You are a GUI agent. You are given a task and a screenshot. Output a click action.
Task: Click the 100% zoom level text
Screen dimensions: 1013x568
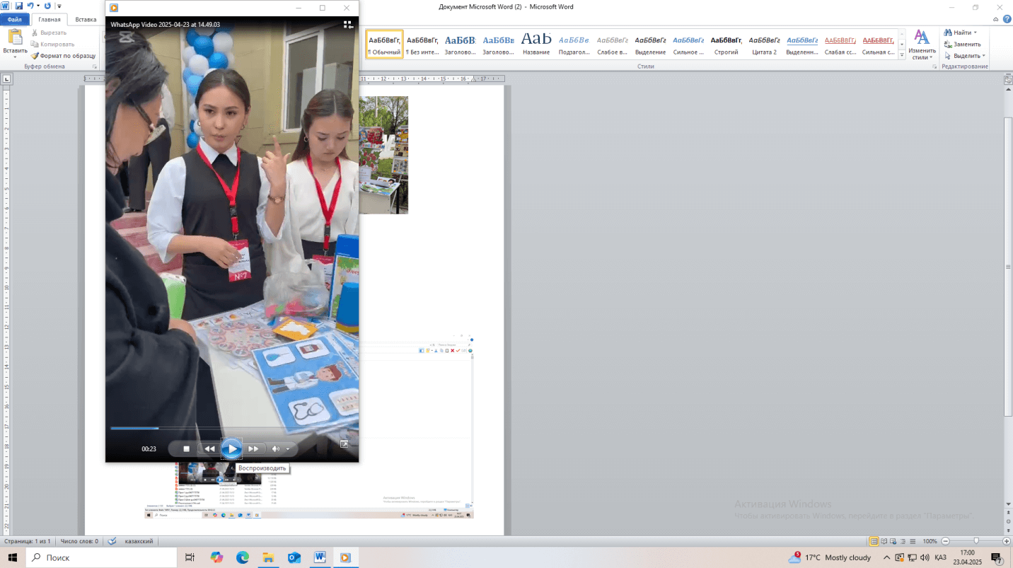click(930, 541)
